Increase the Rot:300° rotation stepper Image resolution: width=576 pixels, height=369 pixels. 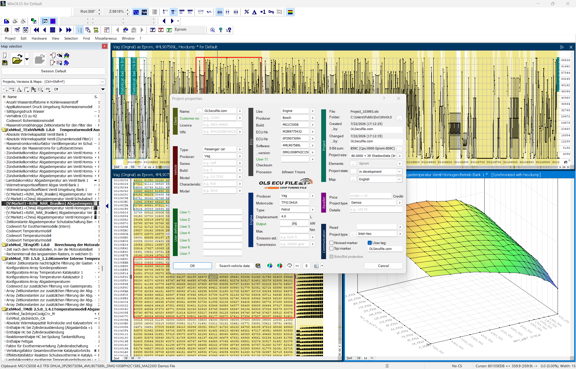(99, 10)
